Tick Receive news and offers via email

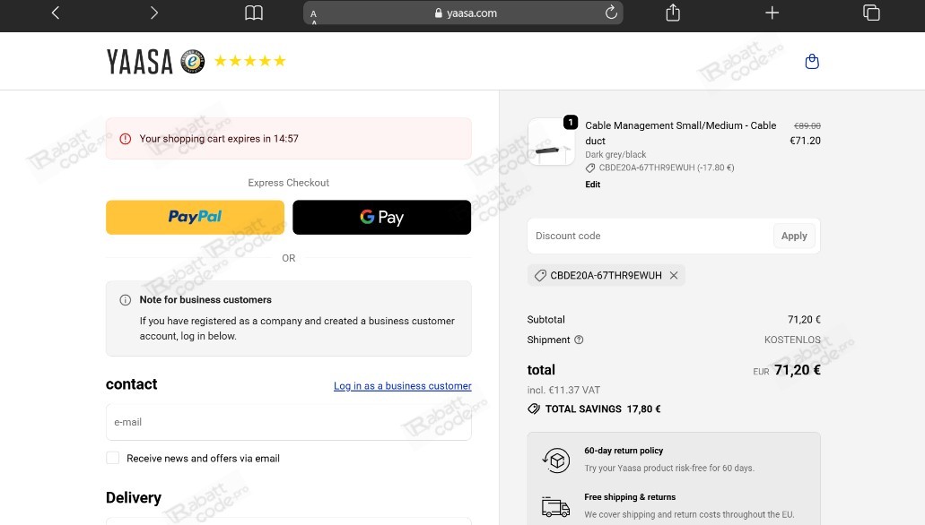[x=113, y=458]
